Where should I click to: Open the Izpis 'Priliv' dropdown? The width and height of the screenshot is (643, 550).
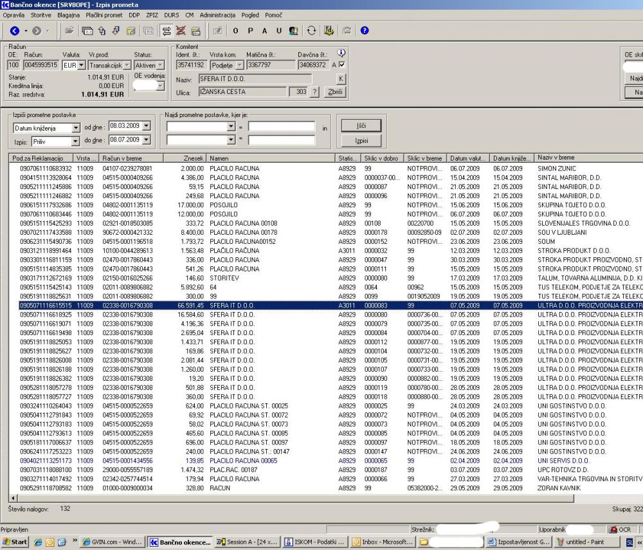76,141
